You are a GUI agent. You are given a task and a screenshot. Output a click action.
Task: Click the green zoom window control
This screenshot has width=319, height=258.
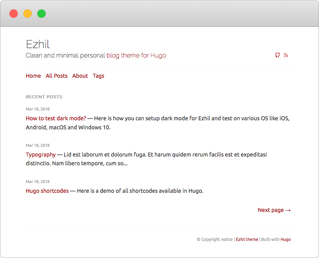[x=41, y=13]
